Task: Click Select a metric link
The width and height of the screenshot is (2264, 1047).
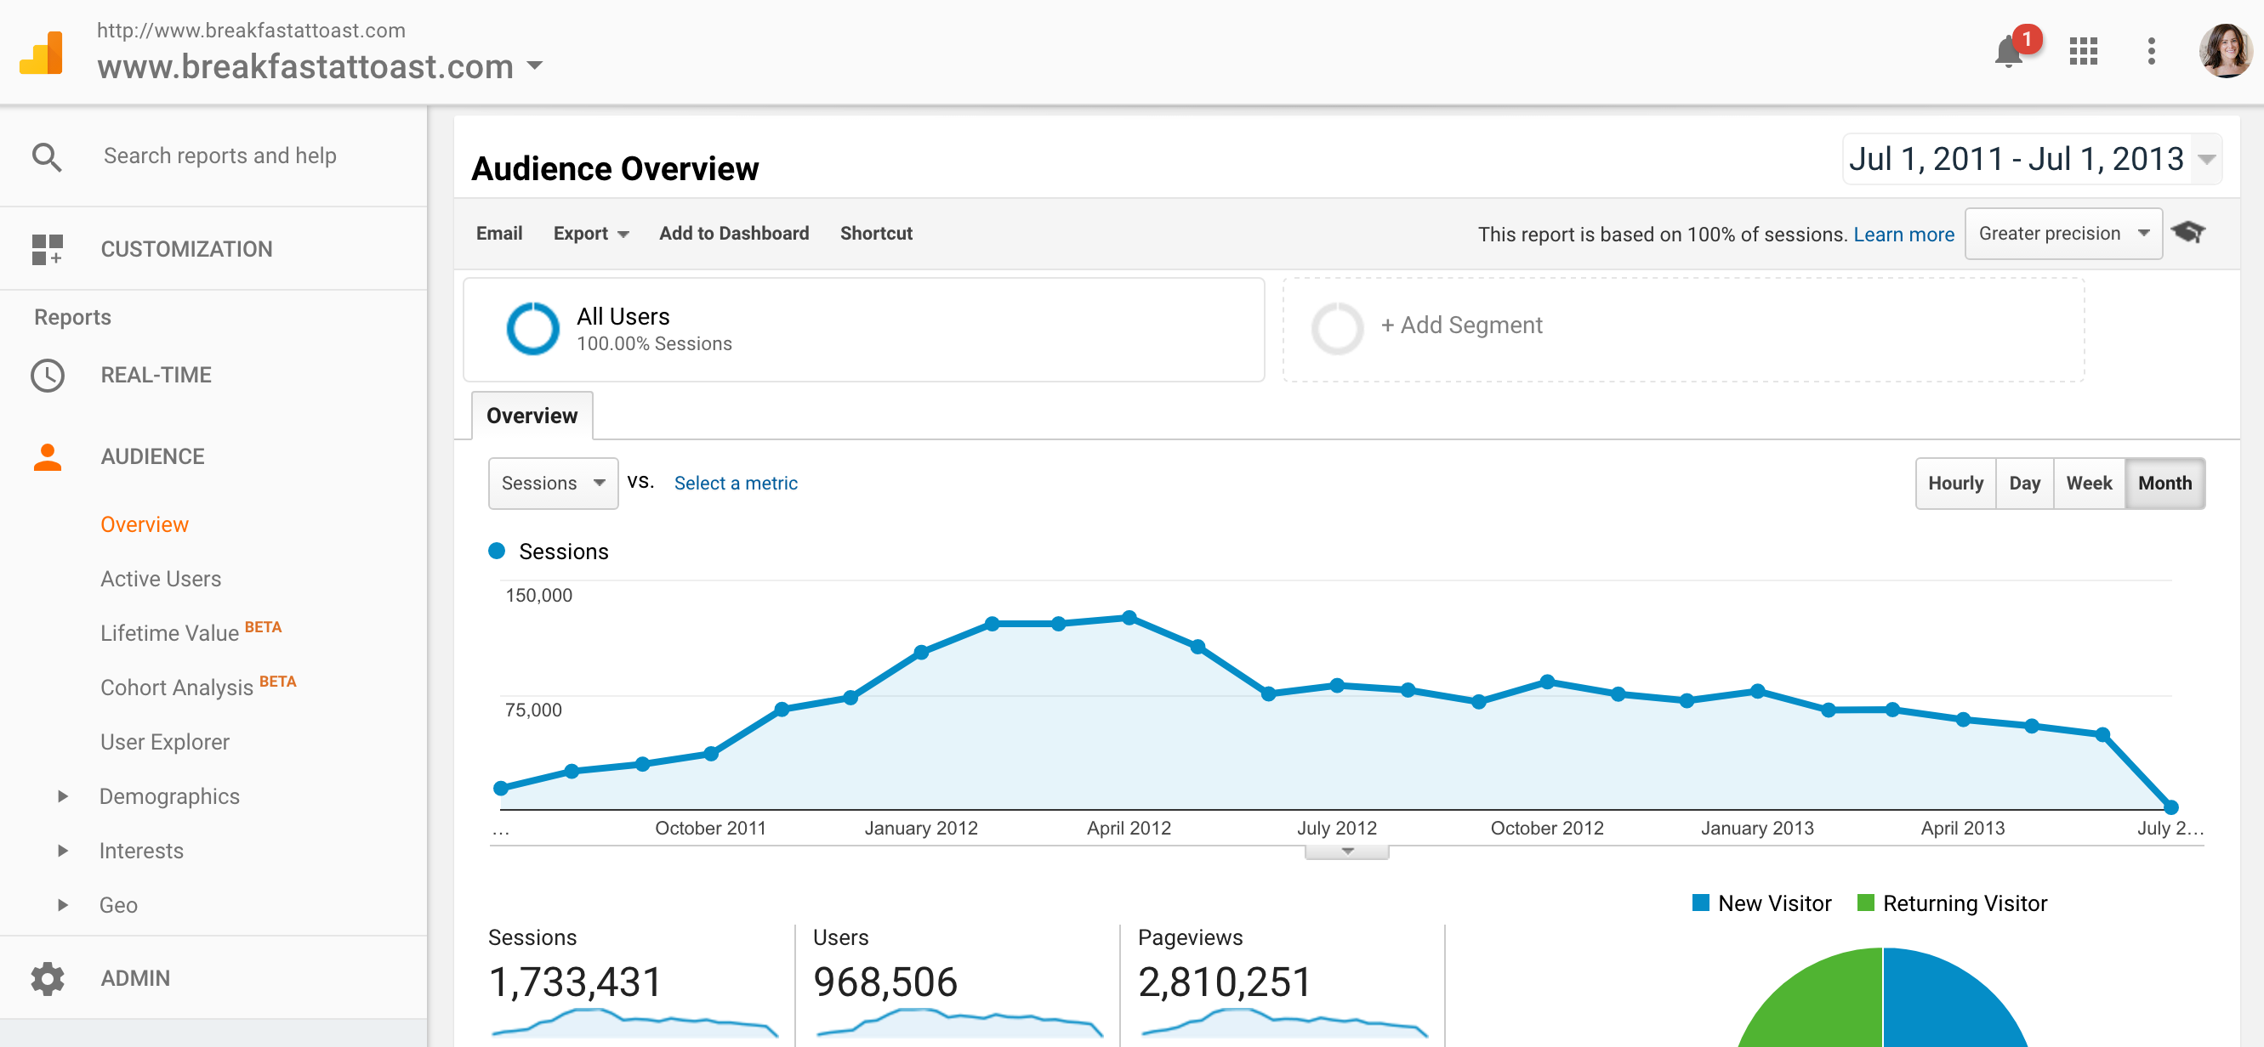Action: point(736,483)
